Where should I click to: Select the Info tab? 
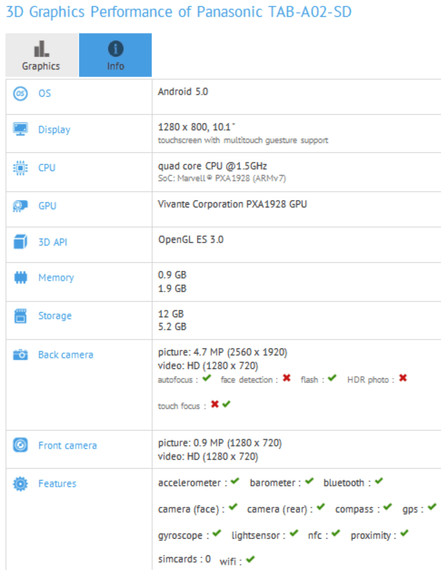[115, 55]
